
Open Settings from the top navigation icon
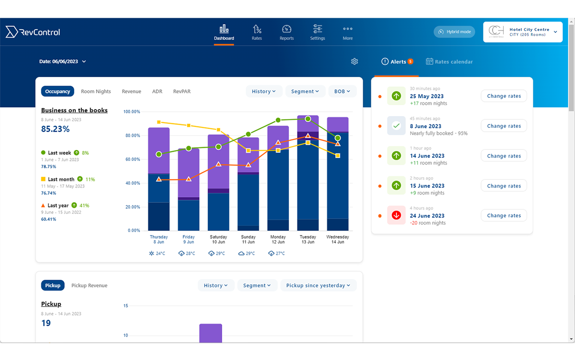(317, 28)
